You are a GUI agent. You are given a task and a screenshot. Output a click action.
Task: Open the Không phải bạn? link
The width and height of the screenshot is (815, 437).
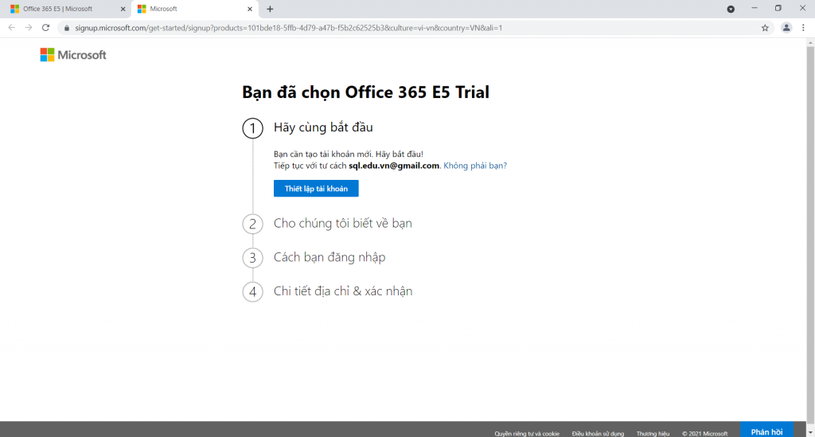pyautogui.click(x=474, y=166)
